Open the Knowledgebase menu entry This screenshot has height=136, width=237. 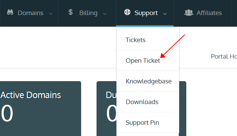(148, 81)
